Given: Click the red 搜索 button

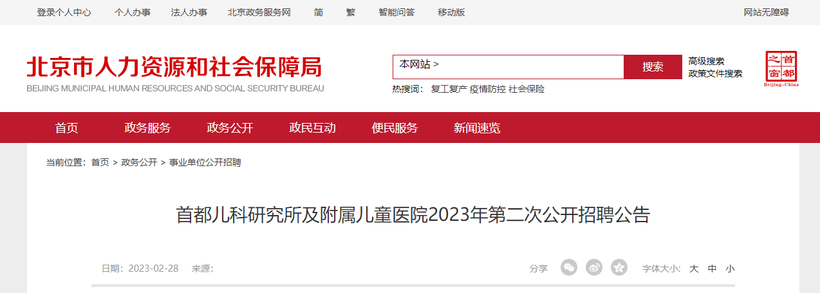Looking at the screenshot, I should (x=653, y=67).
